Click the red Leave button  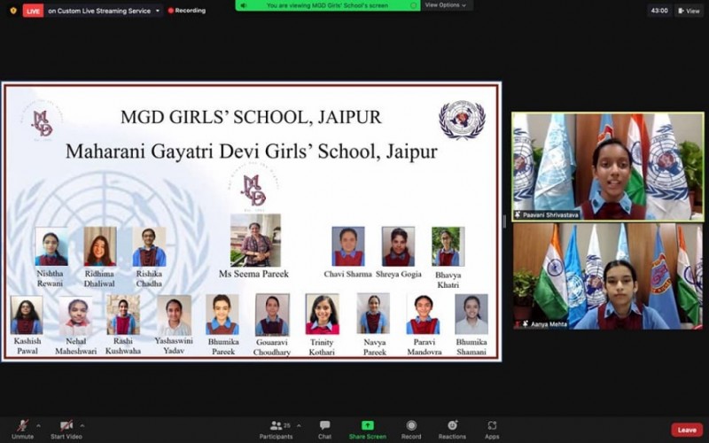tap(687, 430)
